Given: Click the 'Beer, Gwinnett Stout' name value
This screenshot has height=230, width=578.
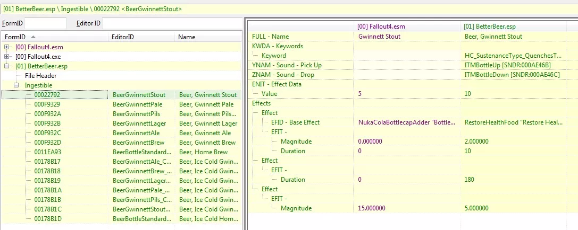Looking at the screenshot, I should [493, 37].
